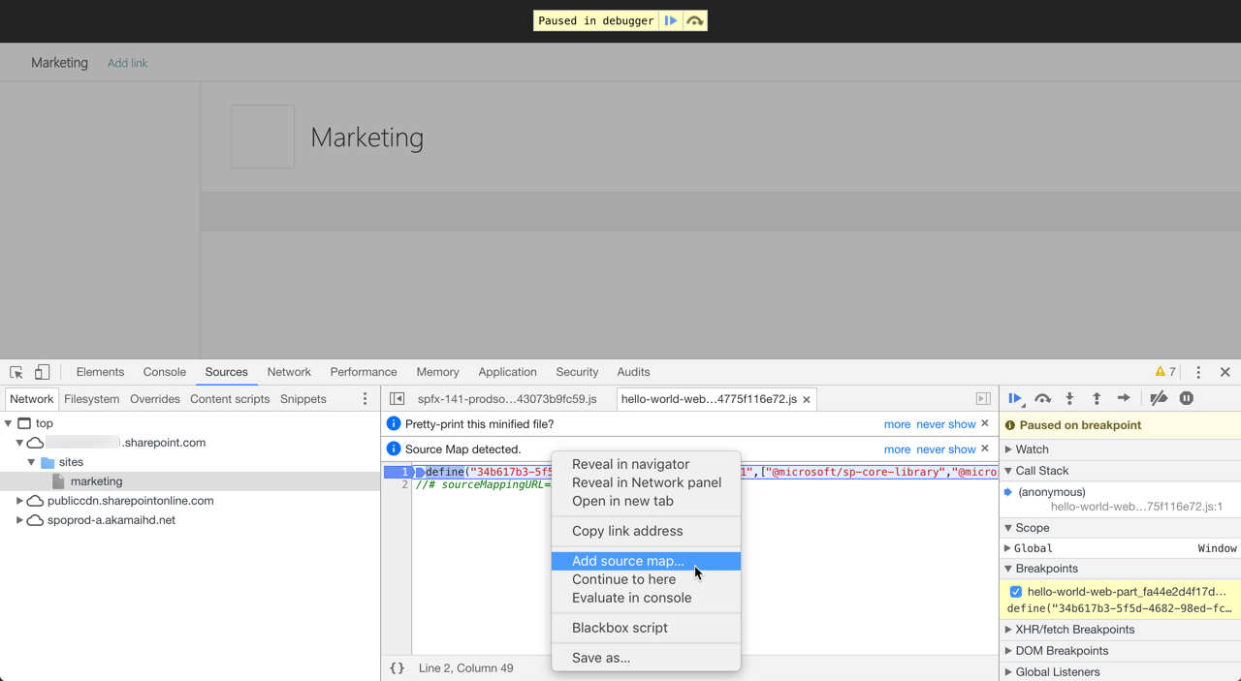
Task: Dismiss the pretty-print infobar
Action: [985, 423]
